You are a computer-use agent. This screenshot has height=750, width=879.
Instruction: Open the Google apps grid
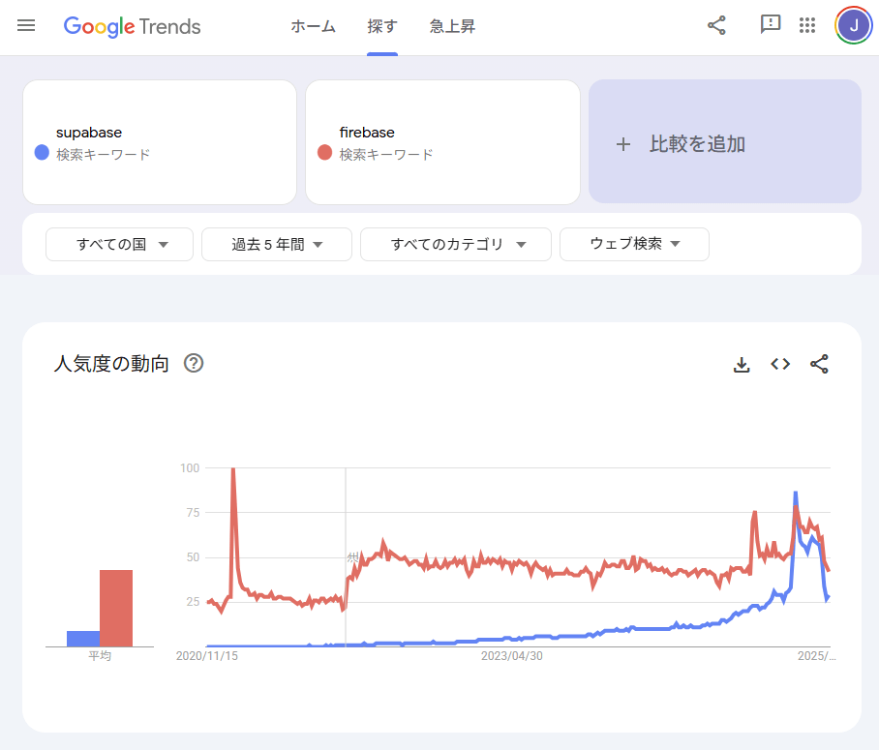click(x=807, y=26)
